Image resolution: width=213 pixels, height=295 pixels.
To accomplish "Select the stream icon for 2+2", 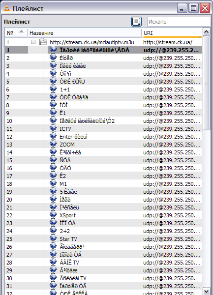I will tap(53, 231).
